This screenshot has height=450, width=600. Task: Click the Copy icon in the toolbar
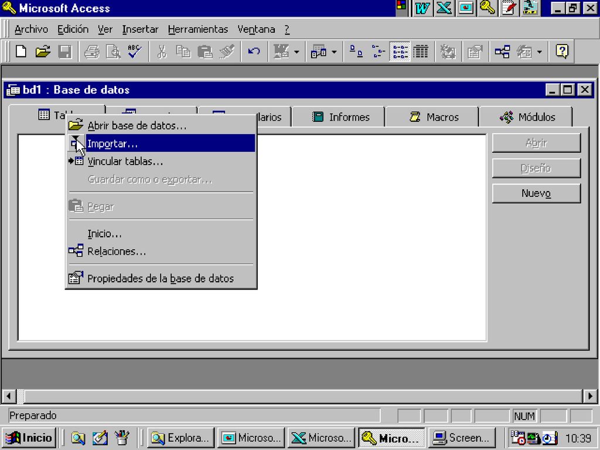[x=183, y=52]
